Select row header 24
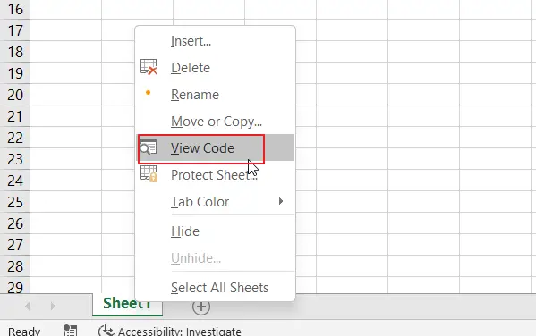This screenshot has height=336, width=536. point(15,181)
